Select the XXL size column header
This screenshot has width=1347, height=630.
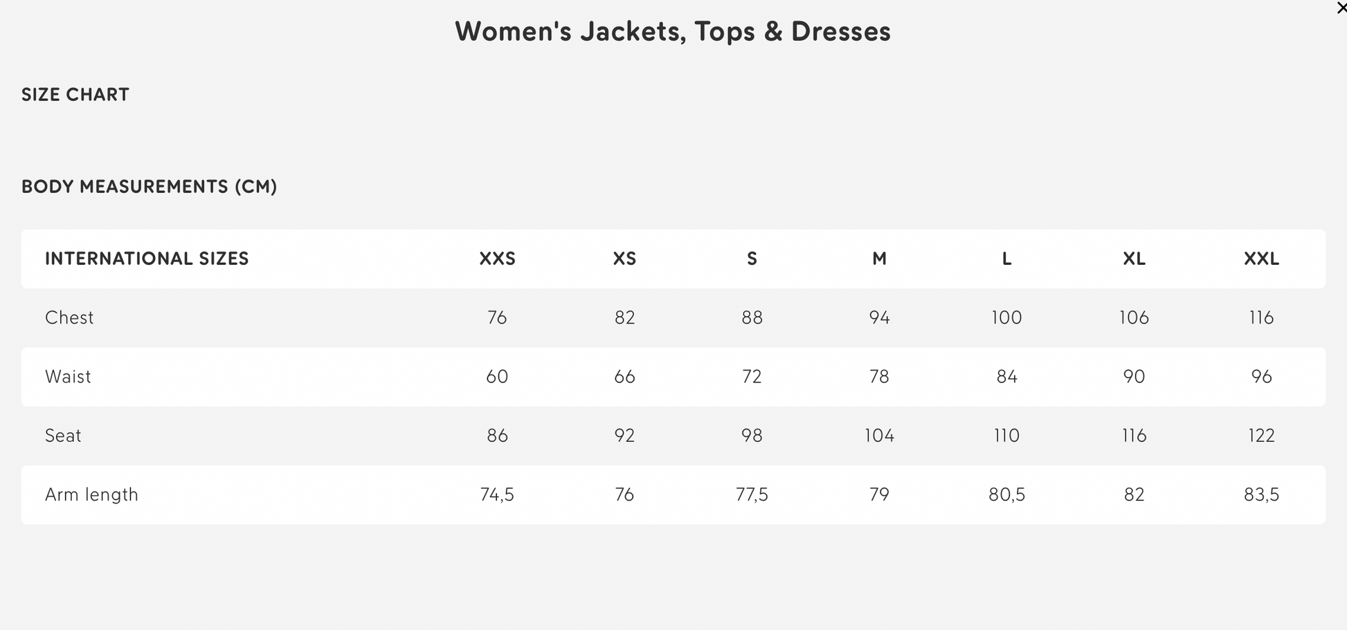click(x=1261, y=259)
